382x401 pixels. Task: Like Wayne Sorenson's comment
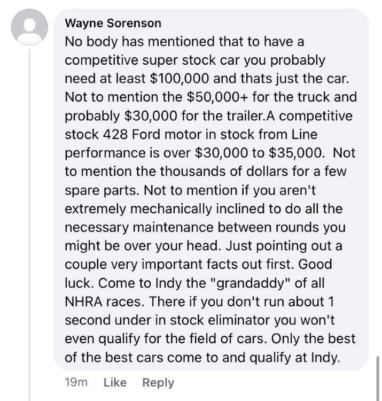tap(115, 383)
